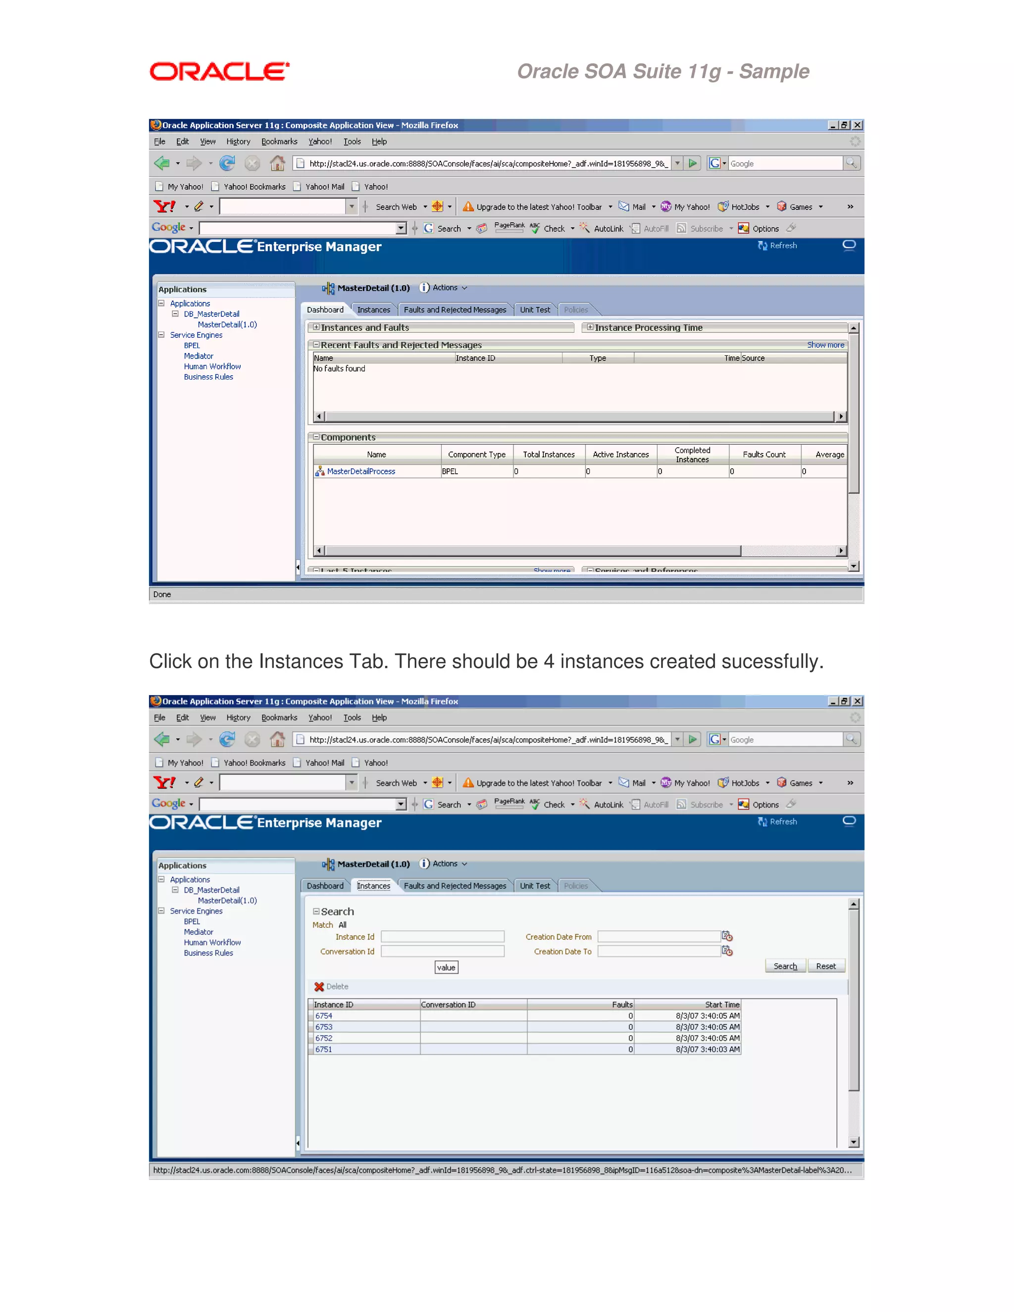Open Bookmarks menu in lower Firefox window
Screen dimensions: 1014x1312
(x=279, y=718)
